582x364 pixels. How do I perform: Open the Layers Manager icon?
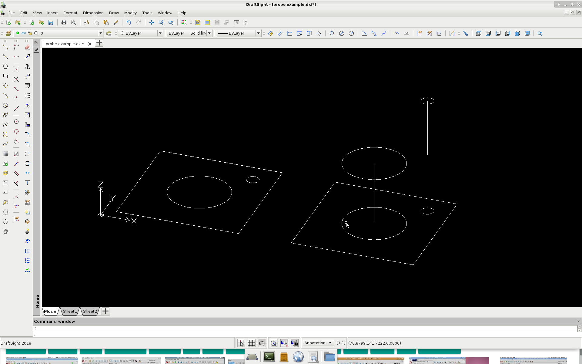[8, 33]
